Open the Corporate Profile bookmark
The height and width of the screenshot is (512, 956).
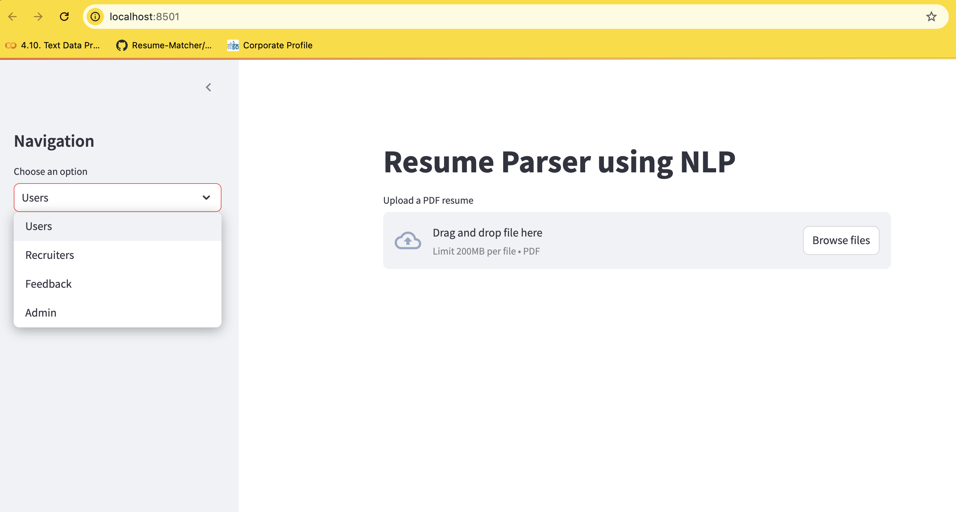[270, 45]
